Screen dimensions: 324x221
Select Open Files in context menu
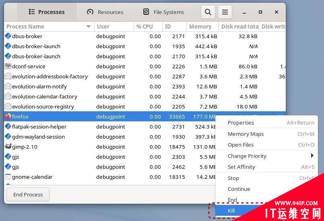click(266, 145)
